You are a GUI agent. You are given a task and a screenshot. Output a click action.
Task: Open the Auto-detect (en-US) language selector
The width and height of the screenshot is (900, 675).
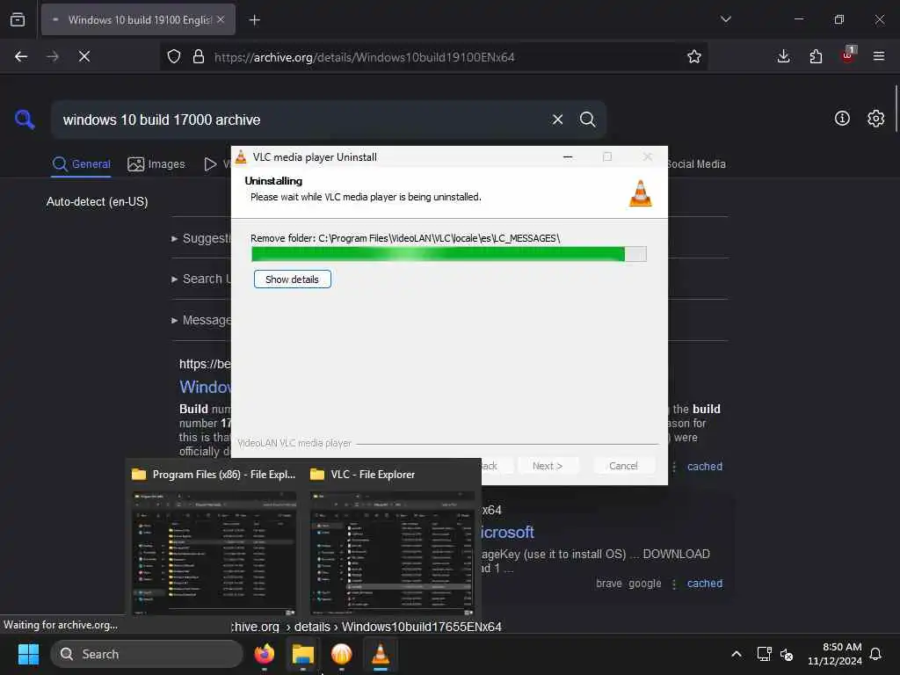97,201
